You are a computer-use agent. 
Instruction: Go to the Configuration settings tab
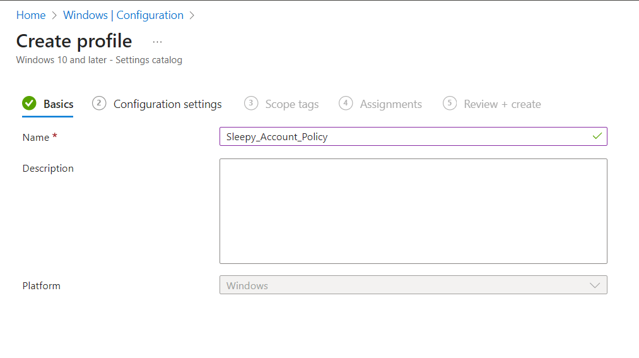pyautogui.click(x=167, y=104)
